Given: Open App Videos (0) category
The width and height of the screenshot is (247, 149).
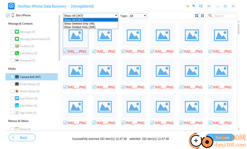Looking at the screenshot, I should (x=29, y=105).
